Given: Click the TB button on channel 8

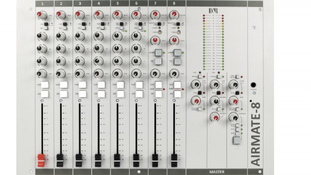Looking at the screenshot, I should coord(177,61).
